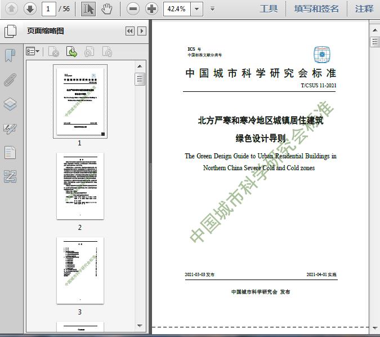This screenshot has height=337, width=380.
Task: Open the bookmarks panel in sidebar
Action: click(x=10, y=55)
